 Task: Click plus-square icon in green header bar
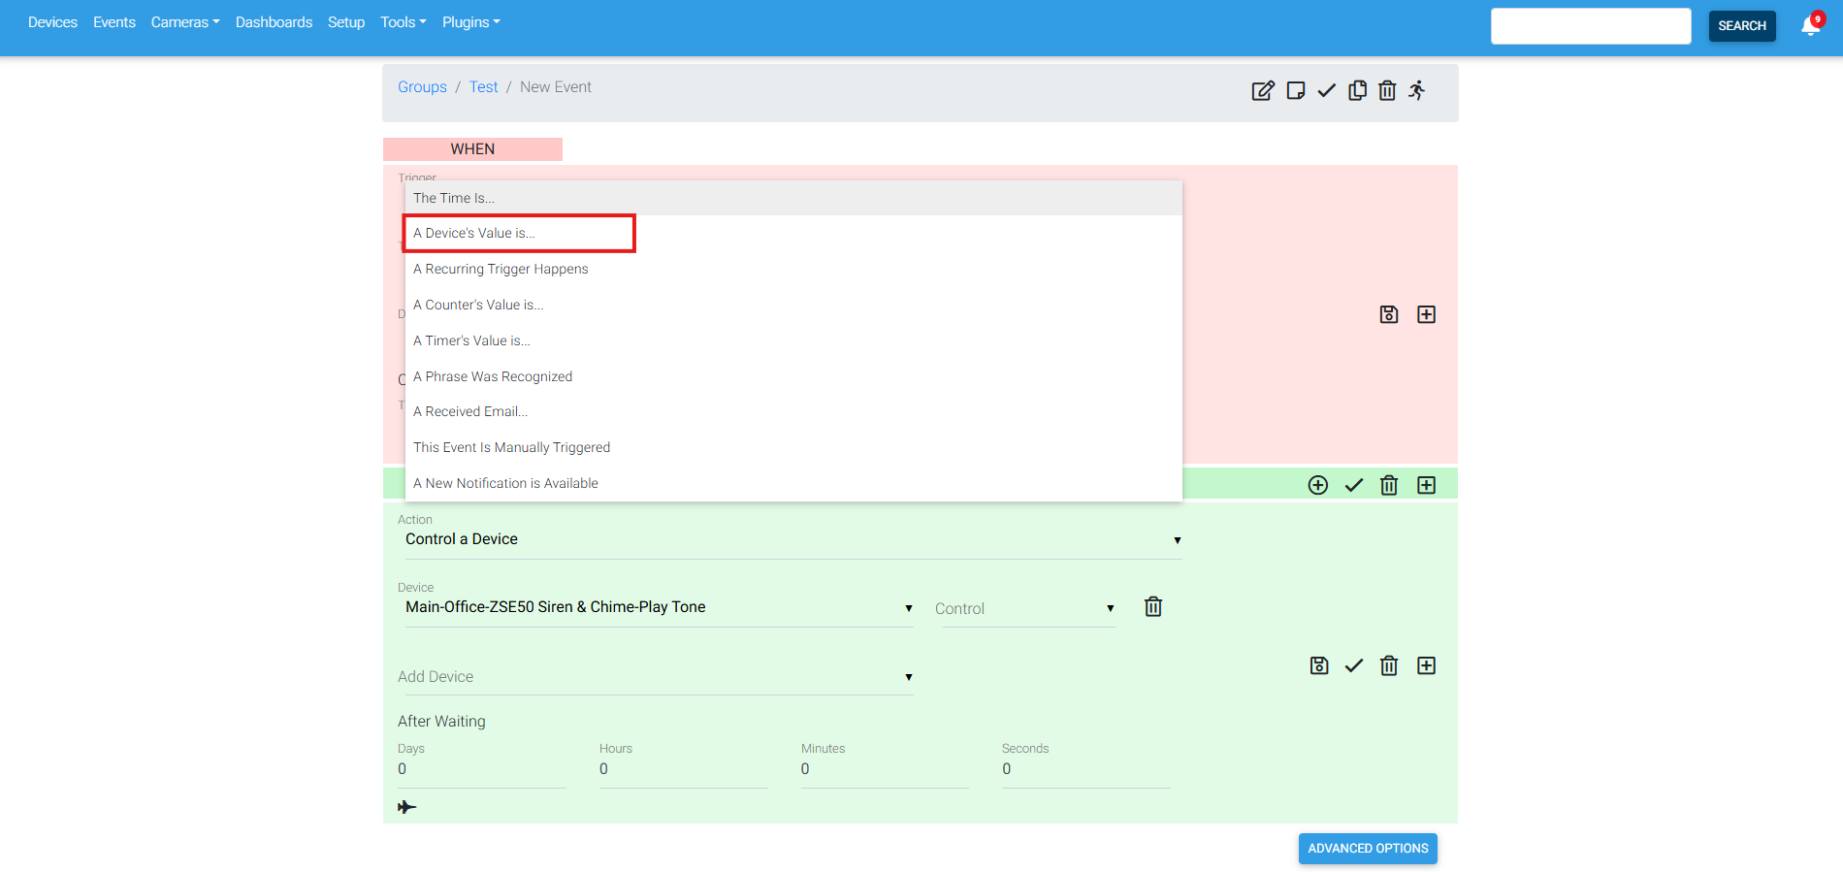click(1426, 485)
